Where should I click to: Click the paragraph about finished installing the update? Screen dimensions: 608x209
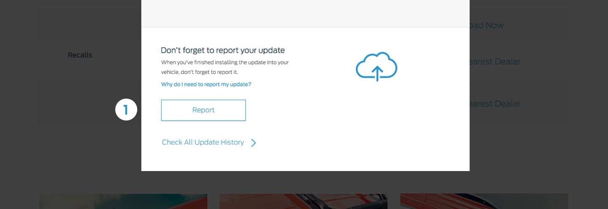click(225, 67)
